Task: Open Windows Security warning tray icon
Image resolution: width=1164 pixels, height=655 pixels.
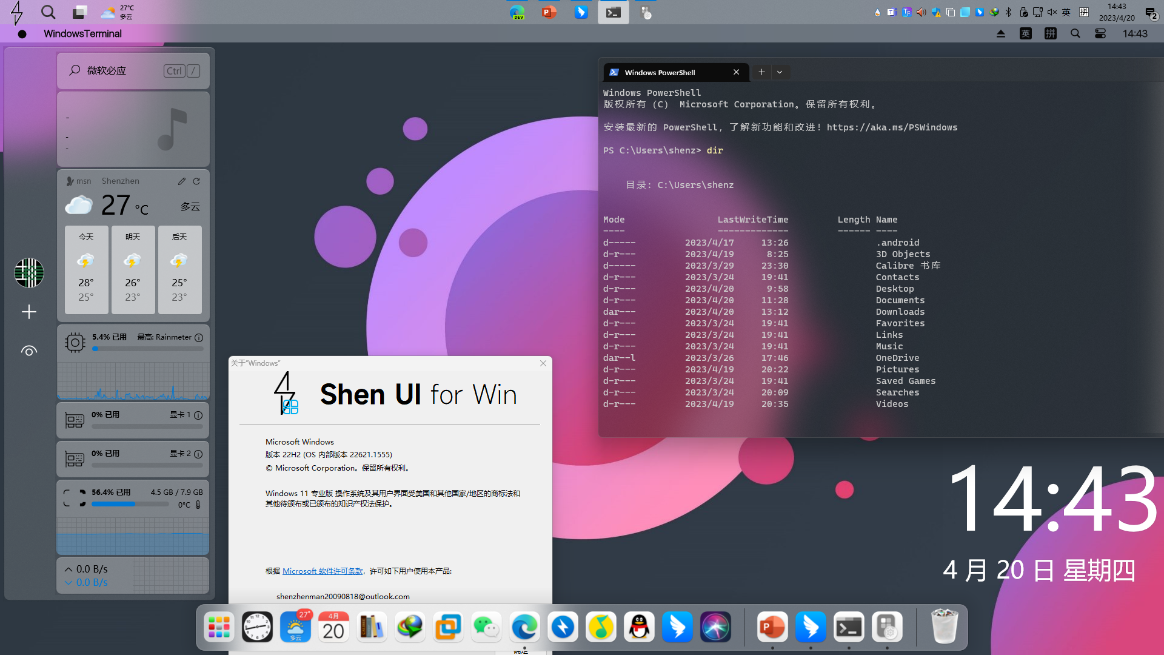Action: (936, 12)
